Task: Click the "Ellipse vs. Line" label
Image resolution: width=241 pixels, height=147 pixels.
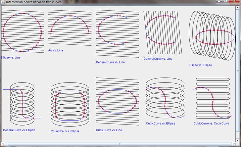Action: pyautogui.click(x=11, y=57)
